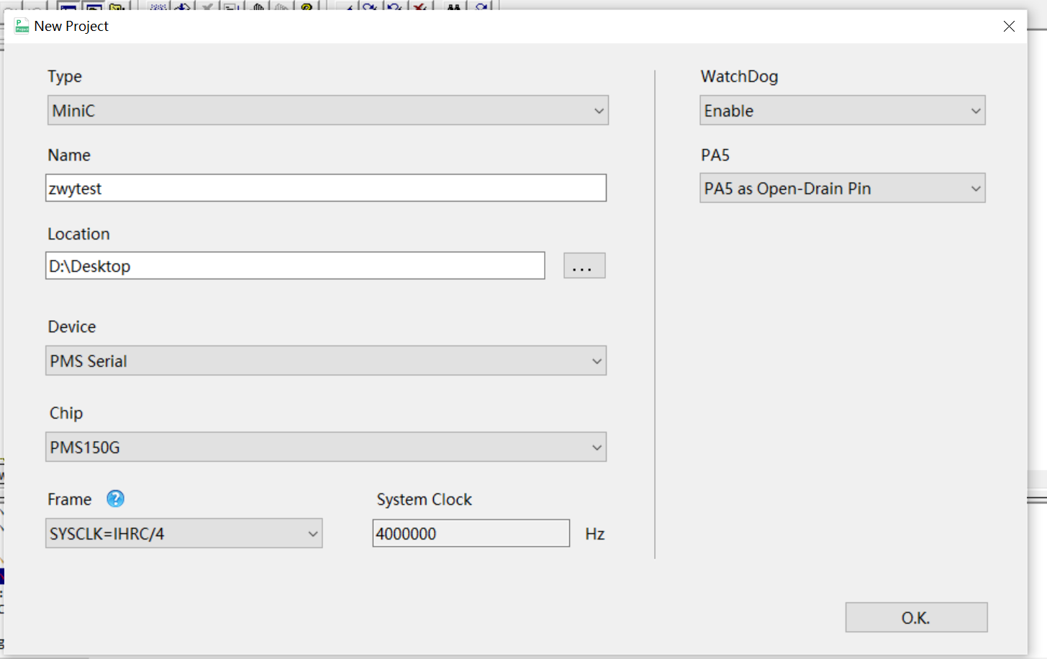
Task: Click the Location path field D:\Desktop
Action: 295,265
